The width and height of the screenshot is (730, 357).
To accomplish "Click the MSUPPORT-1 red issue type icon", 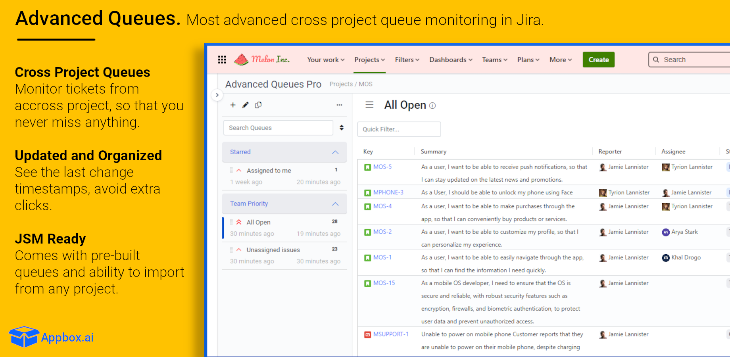I will tap(367, 334).
